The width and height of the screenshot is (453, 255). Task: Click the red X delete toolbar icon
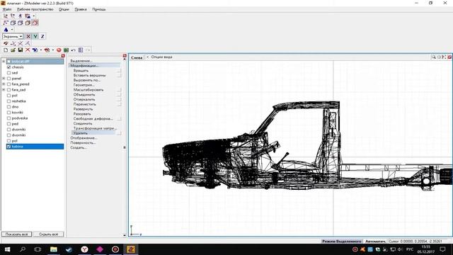tap(28, 50)
